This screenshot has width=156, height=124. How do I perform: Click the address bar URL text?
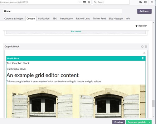click(x=14, y=2)
